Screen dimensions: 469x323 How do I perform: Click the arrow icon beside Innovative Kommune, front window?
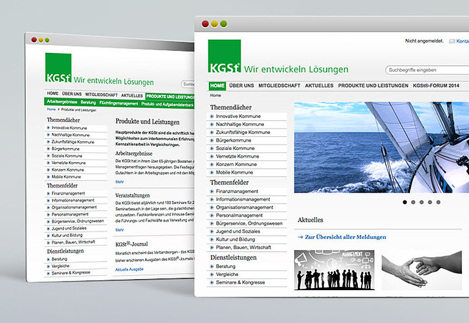(212, 116)
